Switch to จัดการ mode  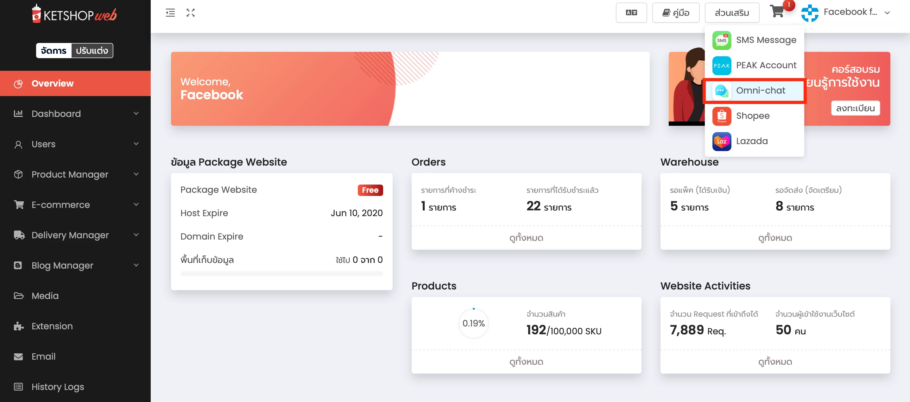click(54, 51)
